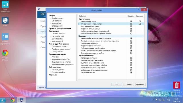Open the Корзина recycle bin icon
The height and width of the screenshot is (103, 183).
[x=177, y=86]
